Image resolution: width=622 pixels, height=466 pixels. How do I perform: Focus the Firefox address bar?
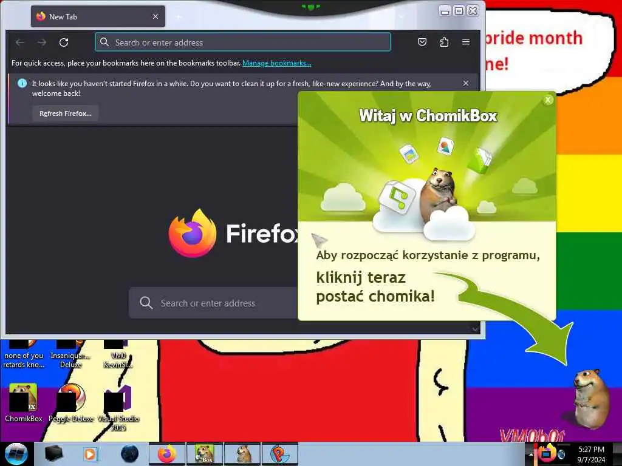(243, 42)
